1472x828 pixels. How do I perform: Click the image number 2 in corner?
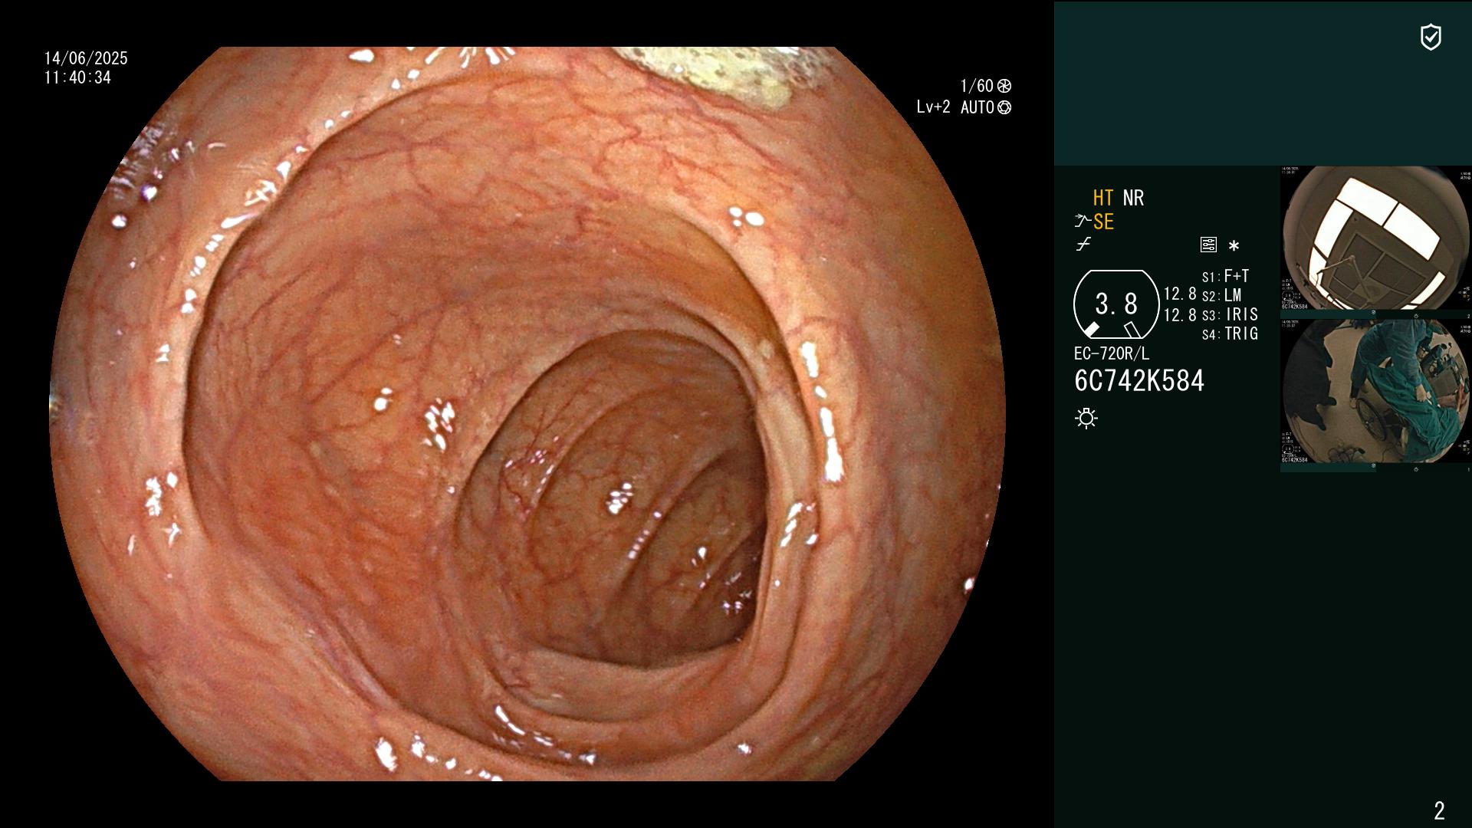[1439, 810]
